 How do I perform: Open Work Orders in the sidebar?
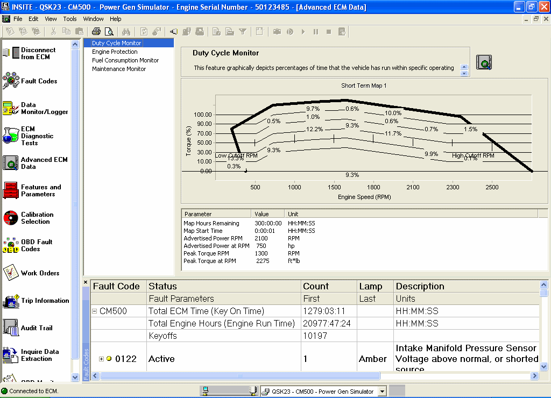tap(32, 273)
